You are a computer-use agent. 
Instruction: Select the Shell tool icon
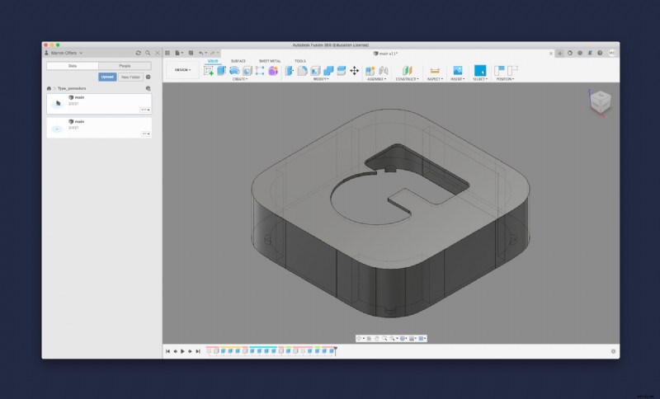tap(315, 71)
